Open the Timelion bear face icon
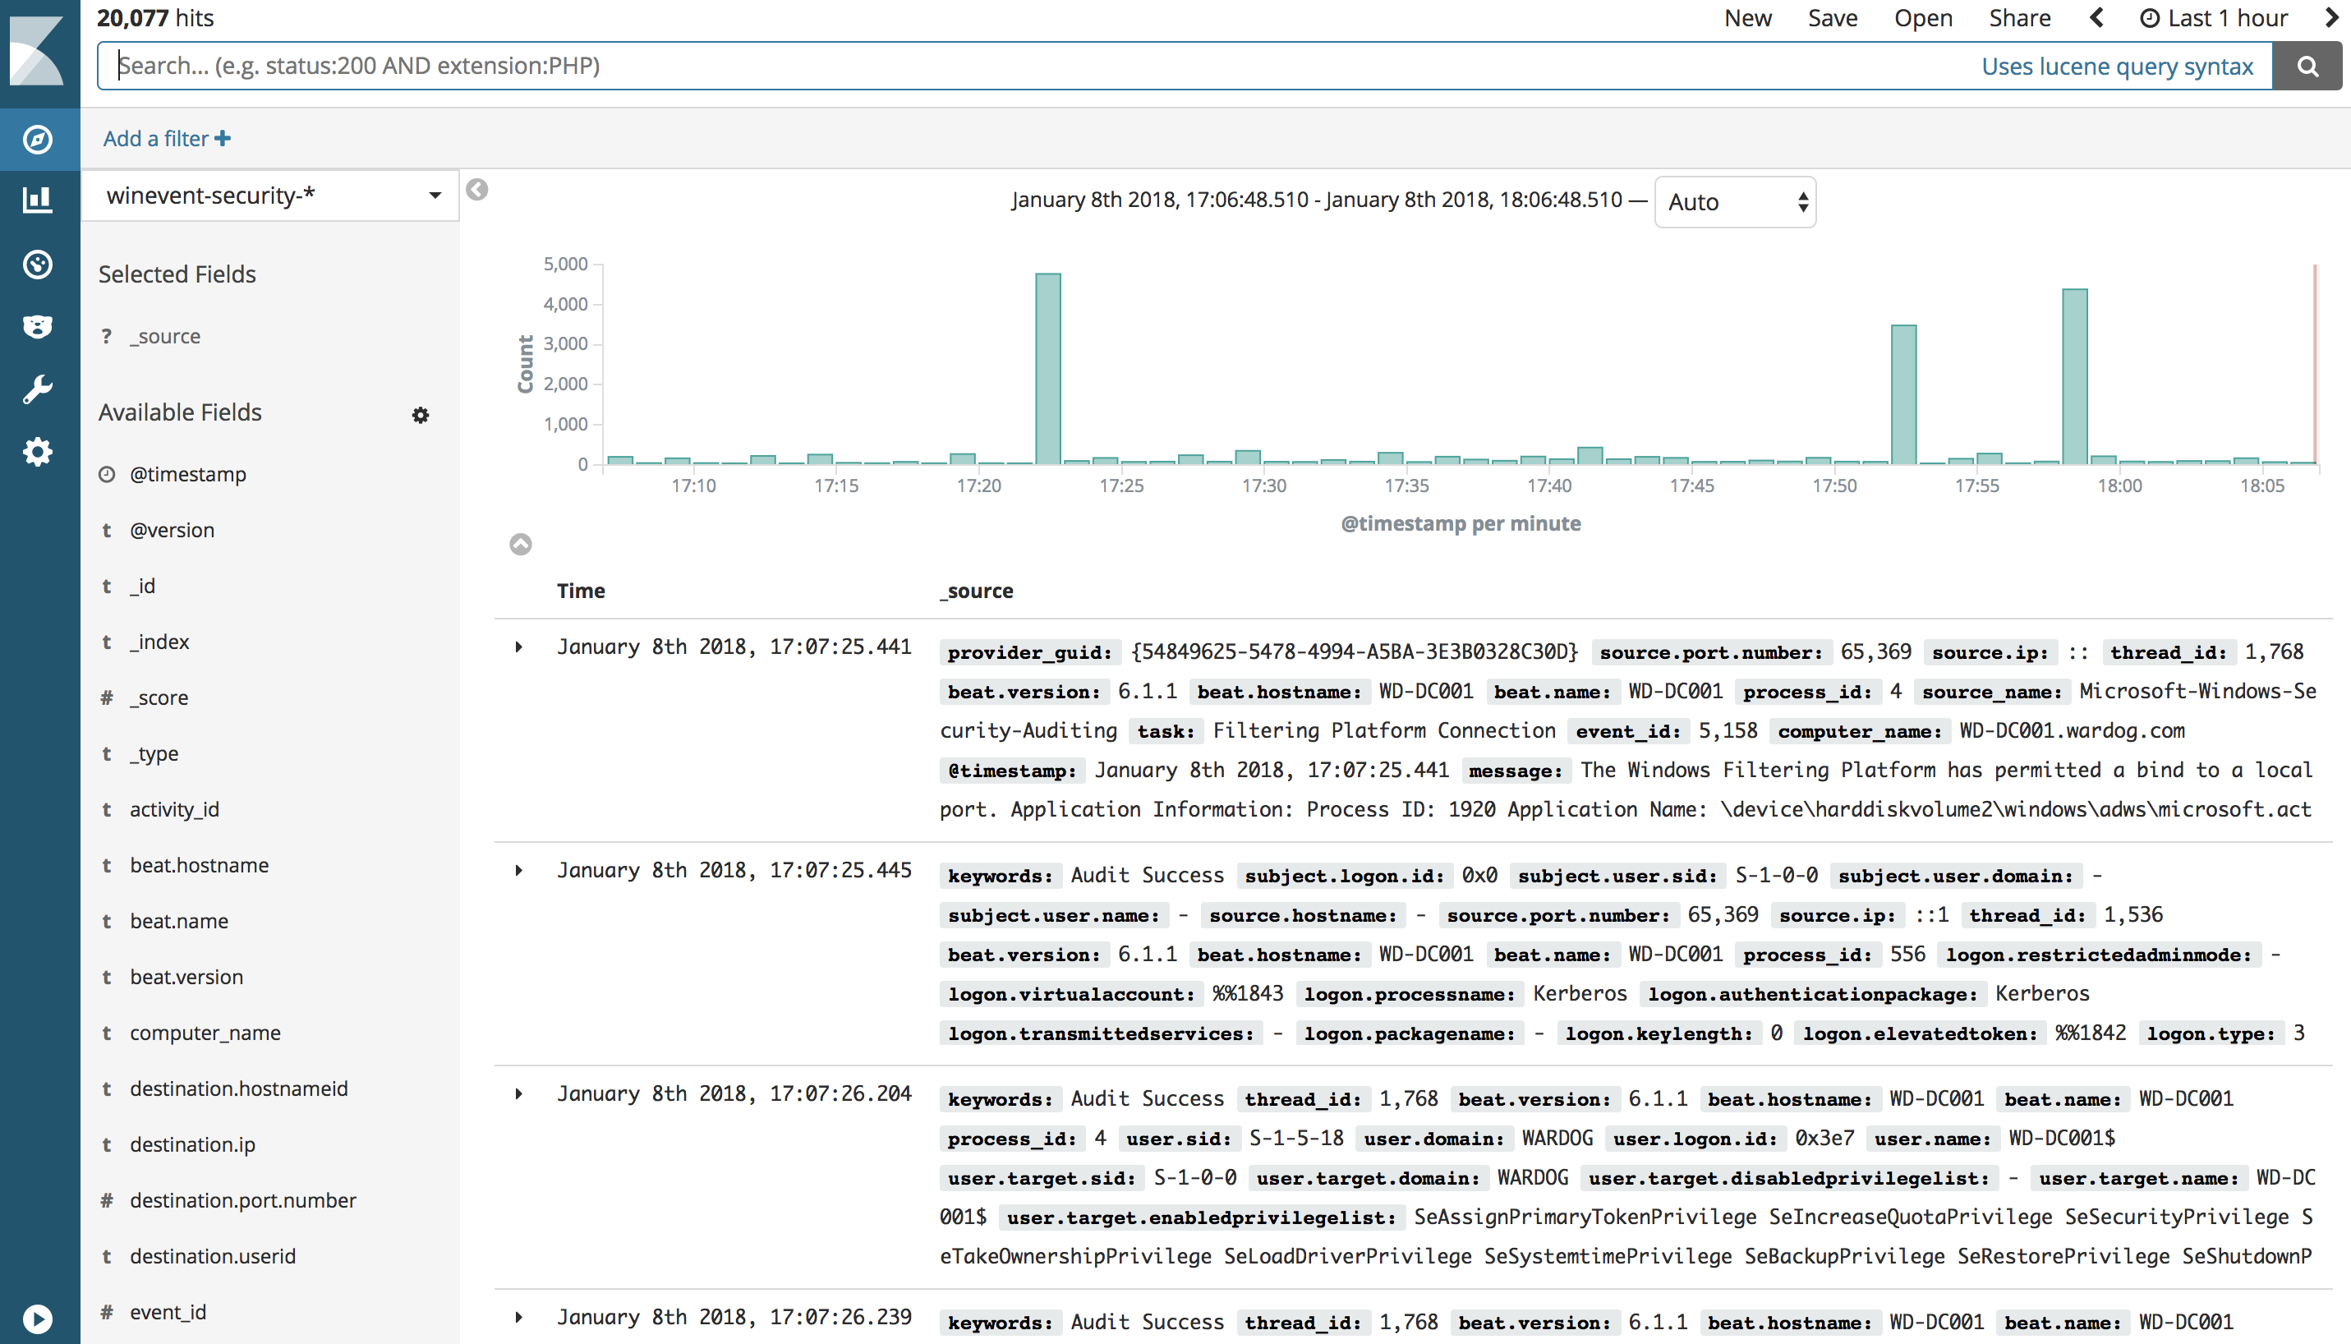The width and height of the screenshot is (2351, 1344). (x=38, y=326)
